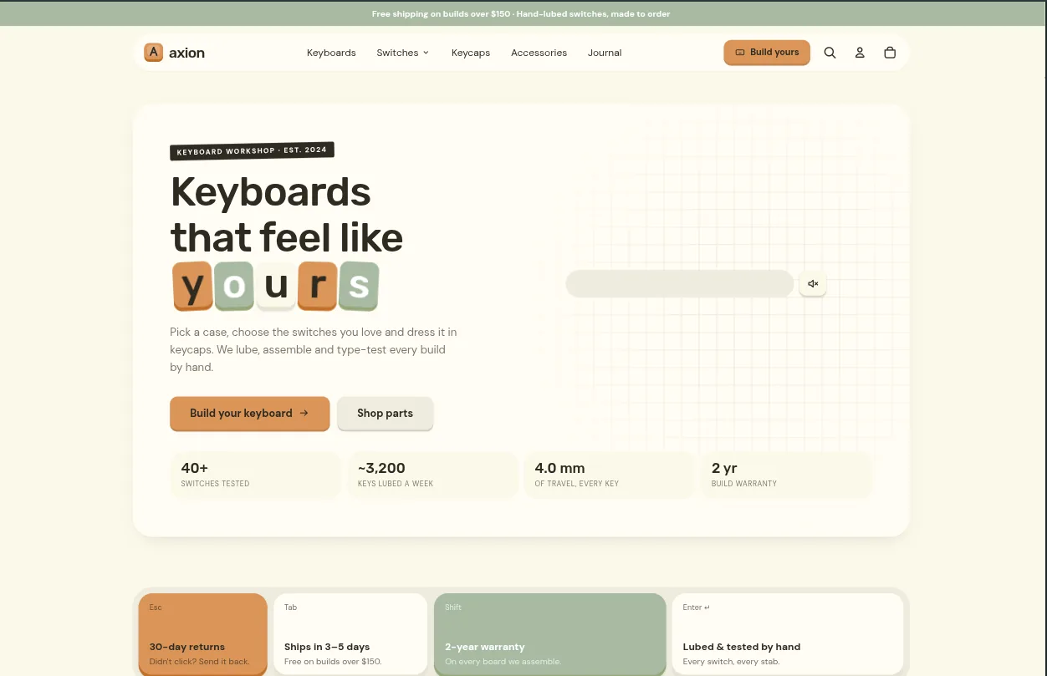Expand the Switches dropdown menu
The width and height of the screenshot is (1047, 676).
(x=403, y=53)
